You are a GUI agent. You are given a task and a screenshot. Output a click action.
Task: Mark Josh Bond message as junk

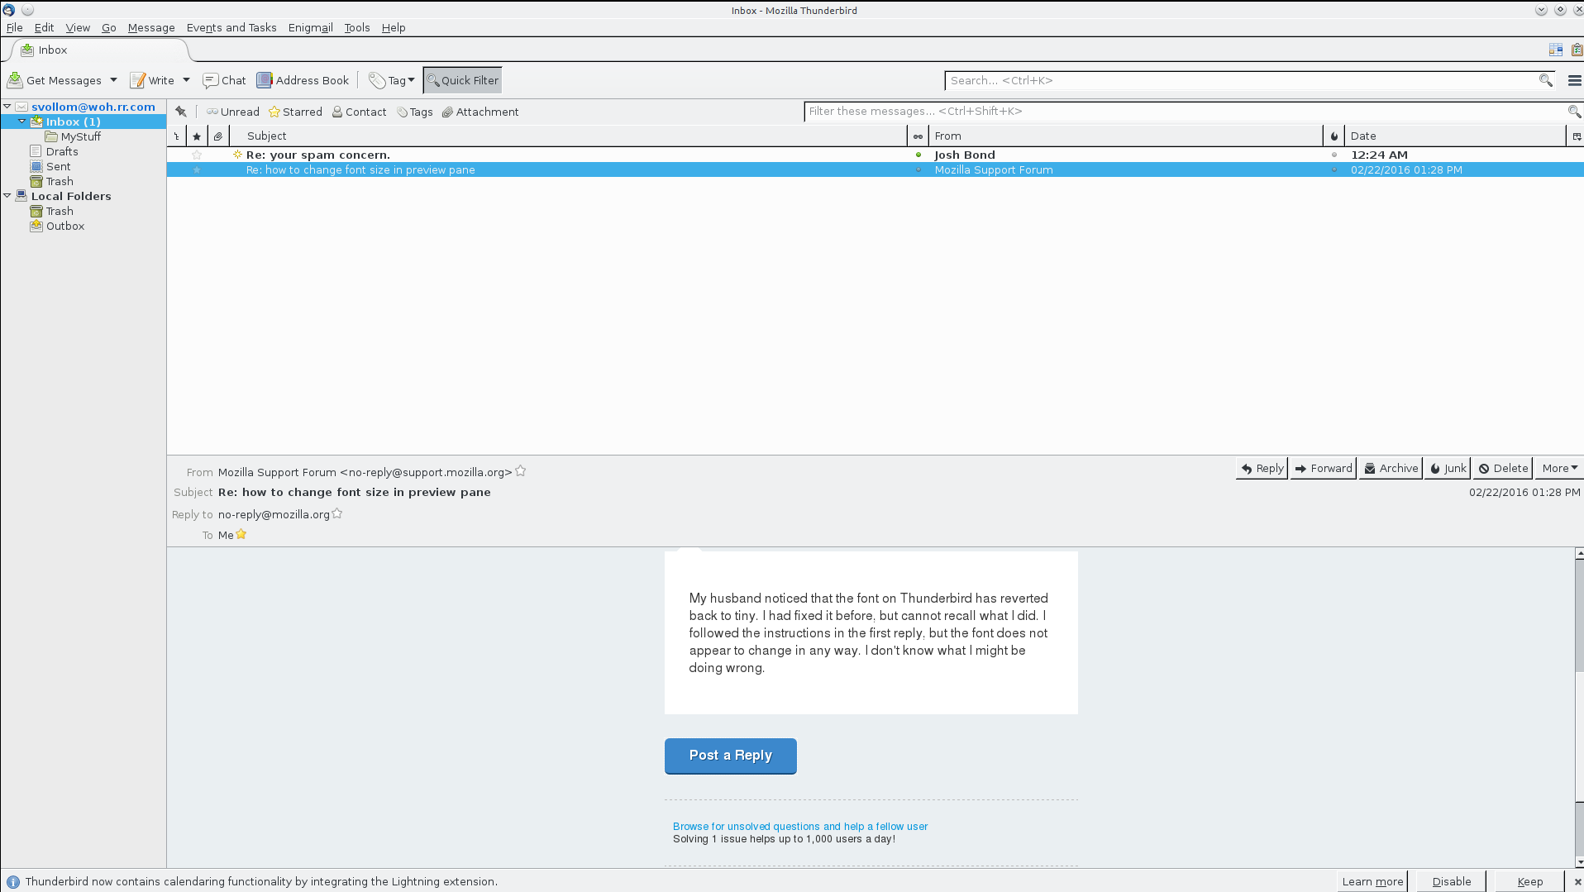coord(1334,155)
